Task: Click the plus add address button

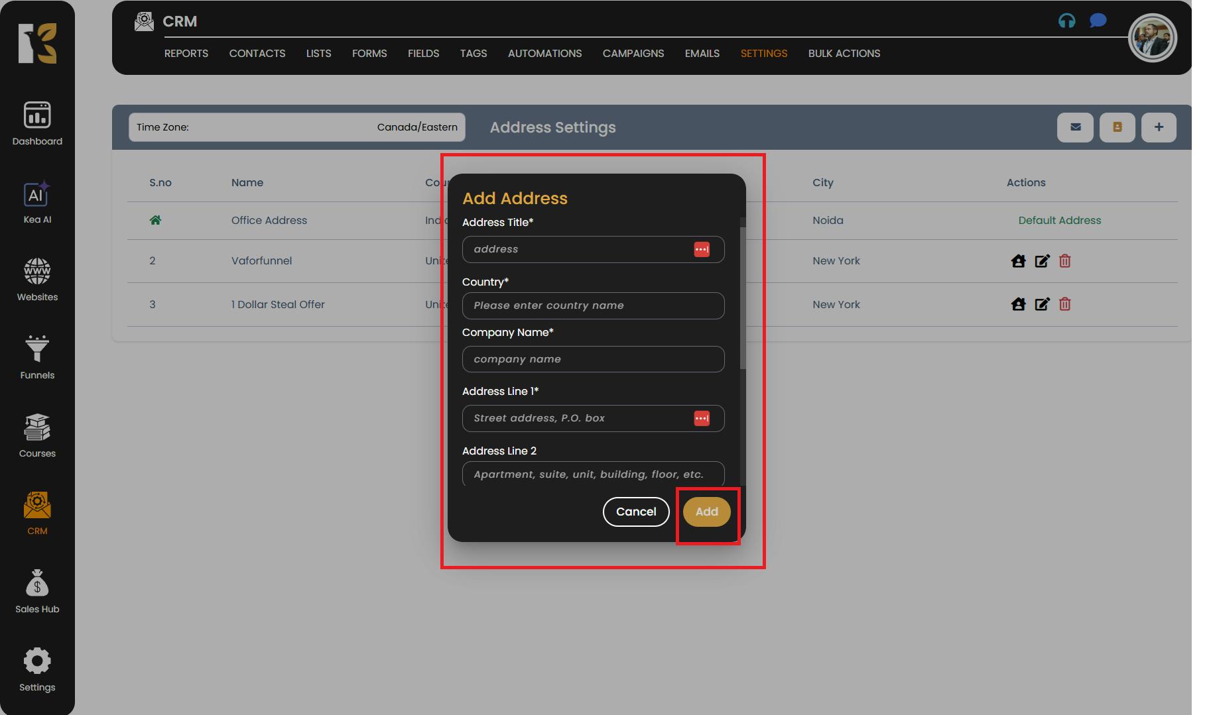Action: (1158, 127)
